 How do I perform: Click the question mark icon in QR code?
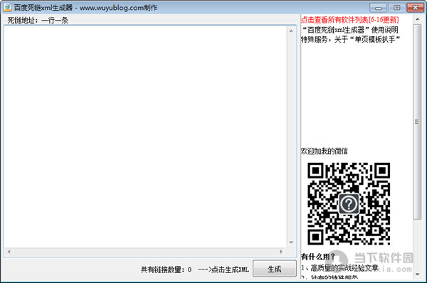tap(349, 204)
